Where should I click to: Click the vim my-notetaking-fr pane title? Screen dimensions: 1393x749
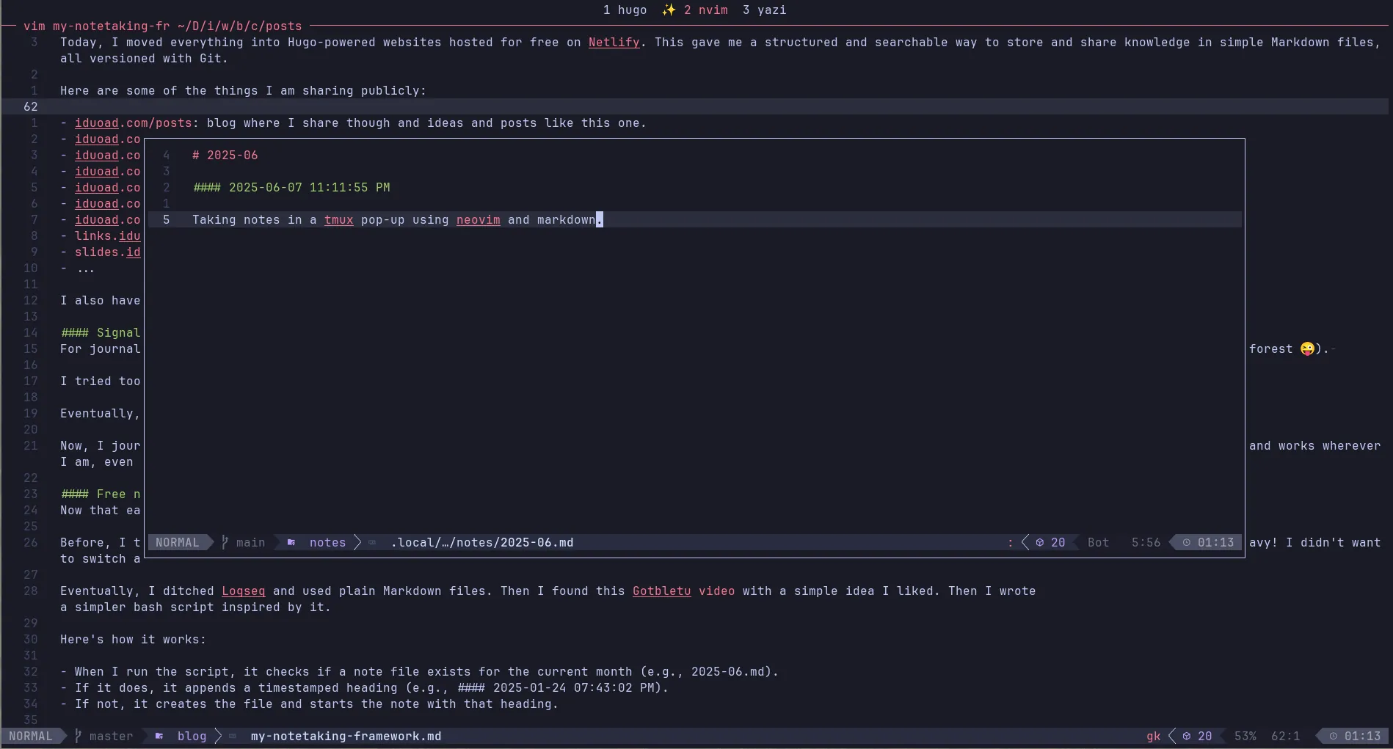(x=96, y=26)
